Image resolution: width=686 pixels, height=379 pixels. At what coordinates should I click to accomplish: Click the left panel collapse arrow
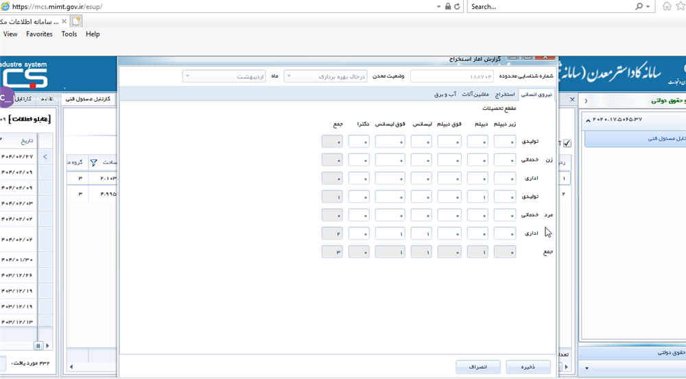(x=45, y=157)
